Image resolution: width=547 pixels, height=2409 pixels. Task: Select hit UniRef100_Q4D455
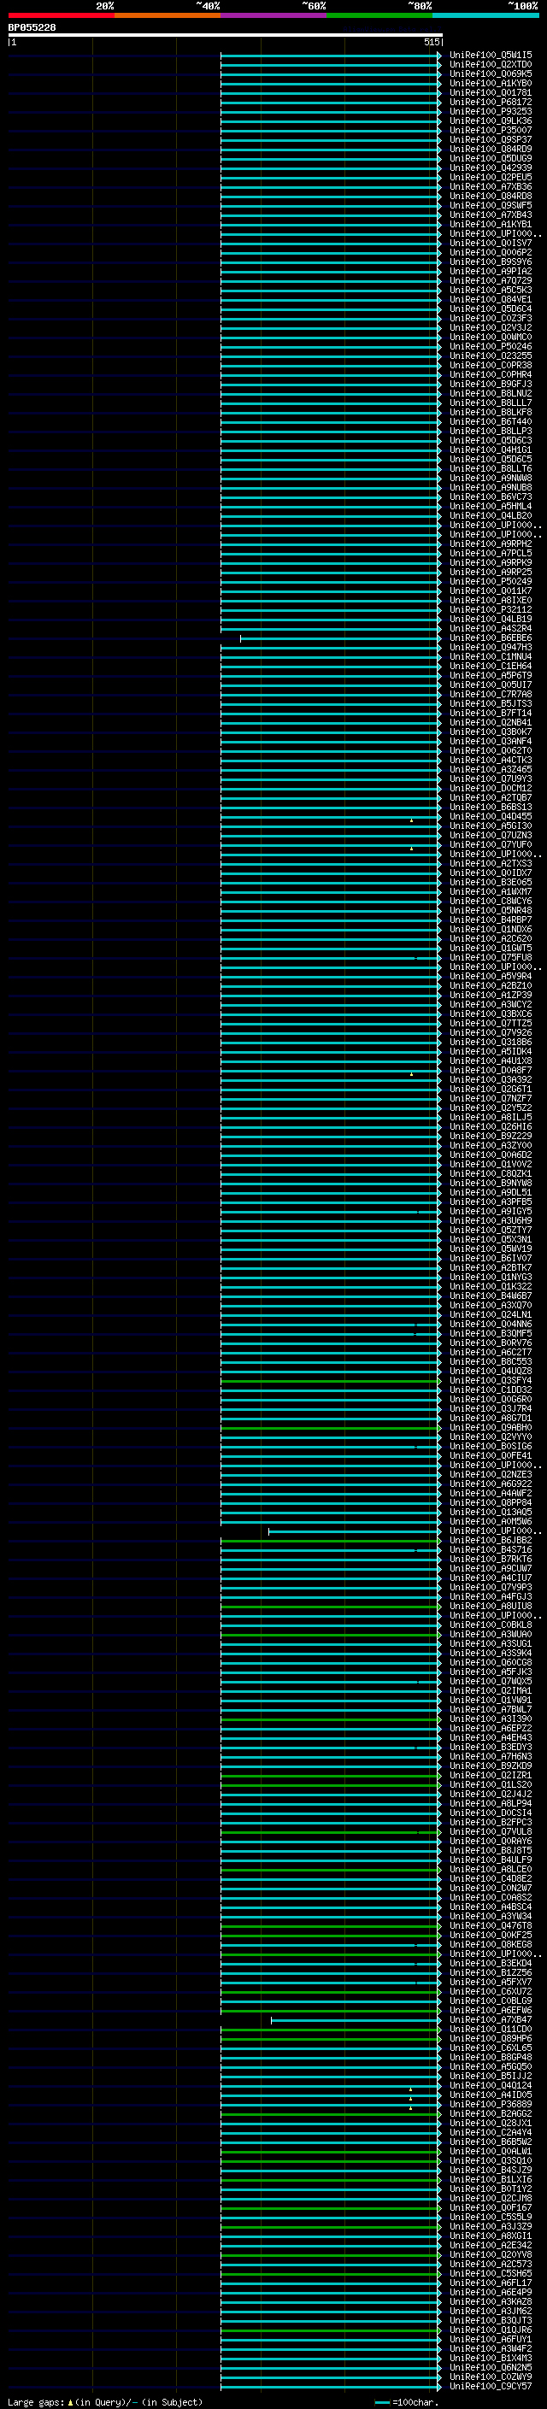coord(491,816)
